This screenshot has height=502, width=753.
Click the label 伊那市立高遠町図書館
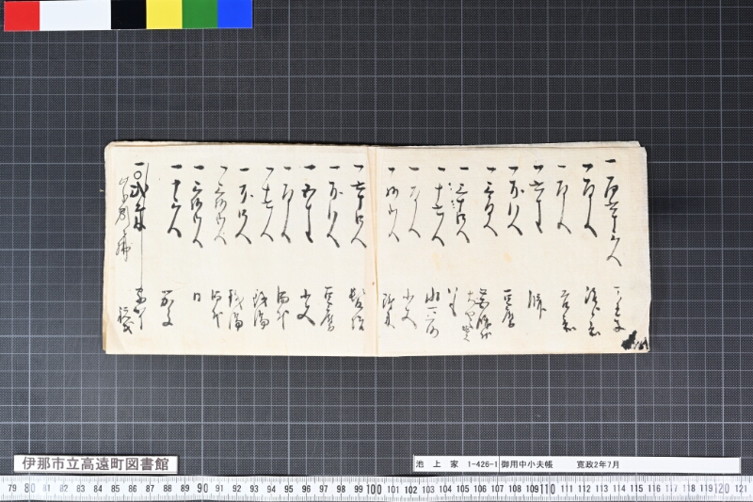point(96,464)
